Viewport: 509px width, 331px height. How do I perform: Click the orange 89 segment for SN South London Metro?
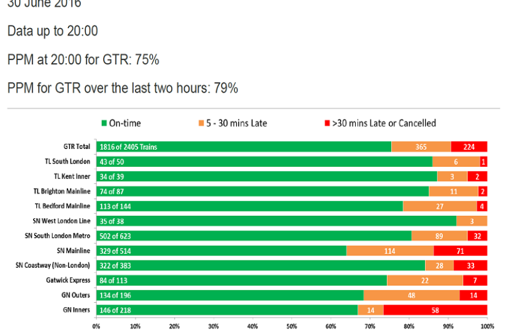pos(439,235)
